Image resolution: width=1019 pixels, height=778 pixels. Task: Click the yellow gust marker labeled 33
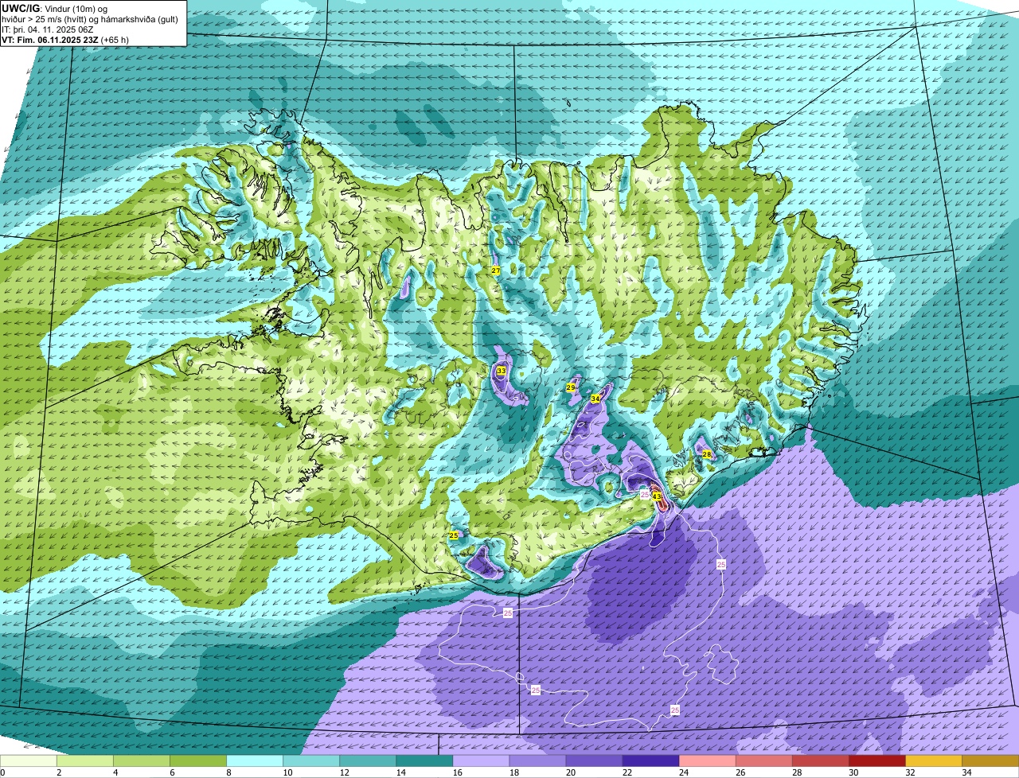(x=501, y=371)
